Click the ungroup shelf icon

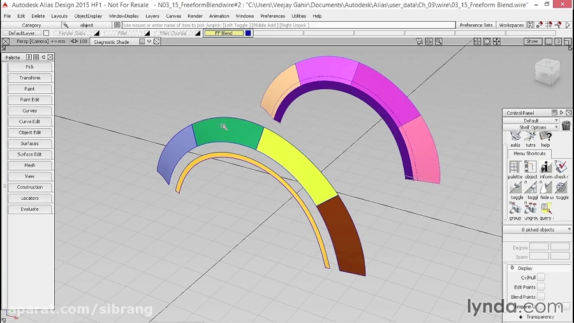[531, 209]
